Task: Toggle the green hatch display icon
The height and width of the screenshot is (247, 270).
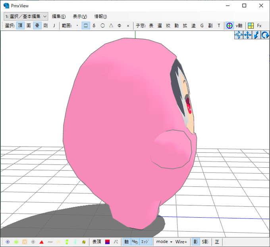Action: point(16,242)
